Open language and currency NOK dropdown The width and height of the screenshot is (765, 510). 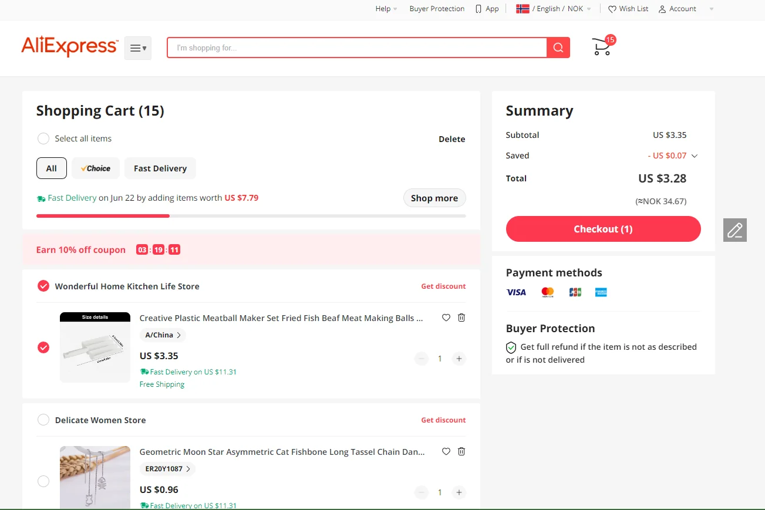point(554,9)
